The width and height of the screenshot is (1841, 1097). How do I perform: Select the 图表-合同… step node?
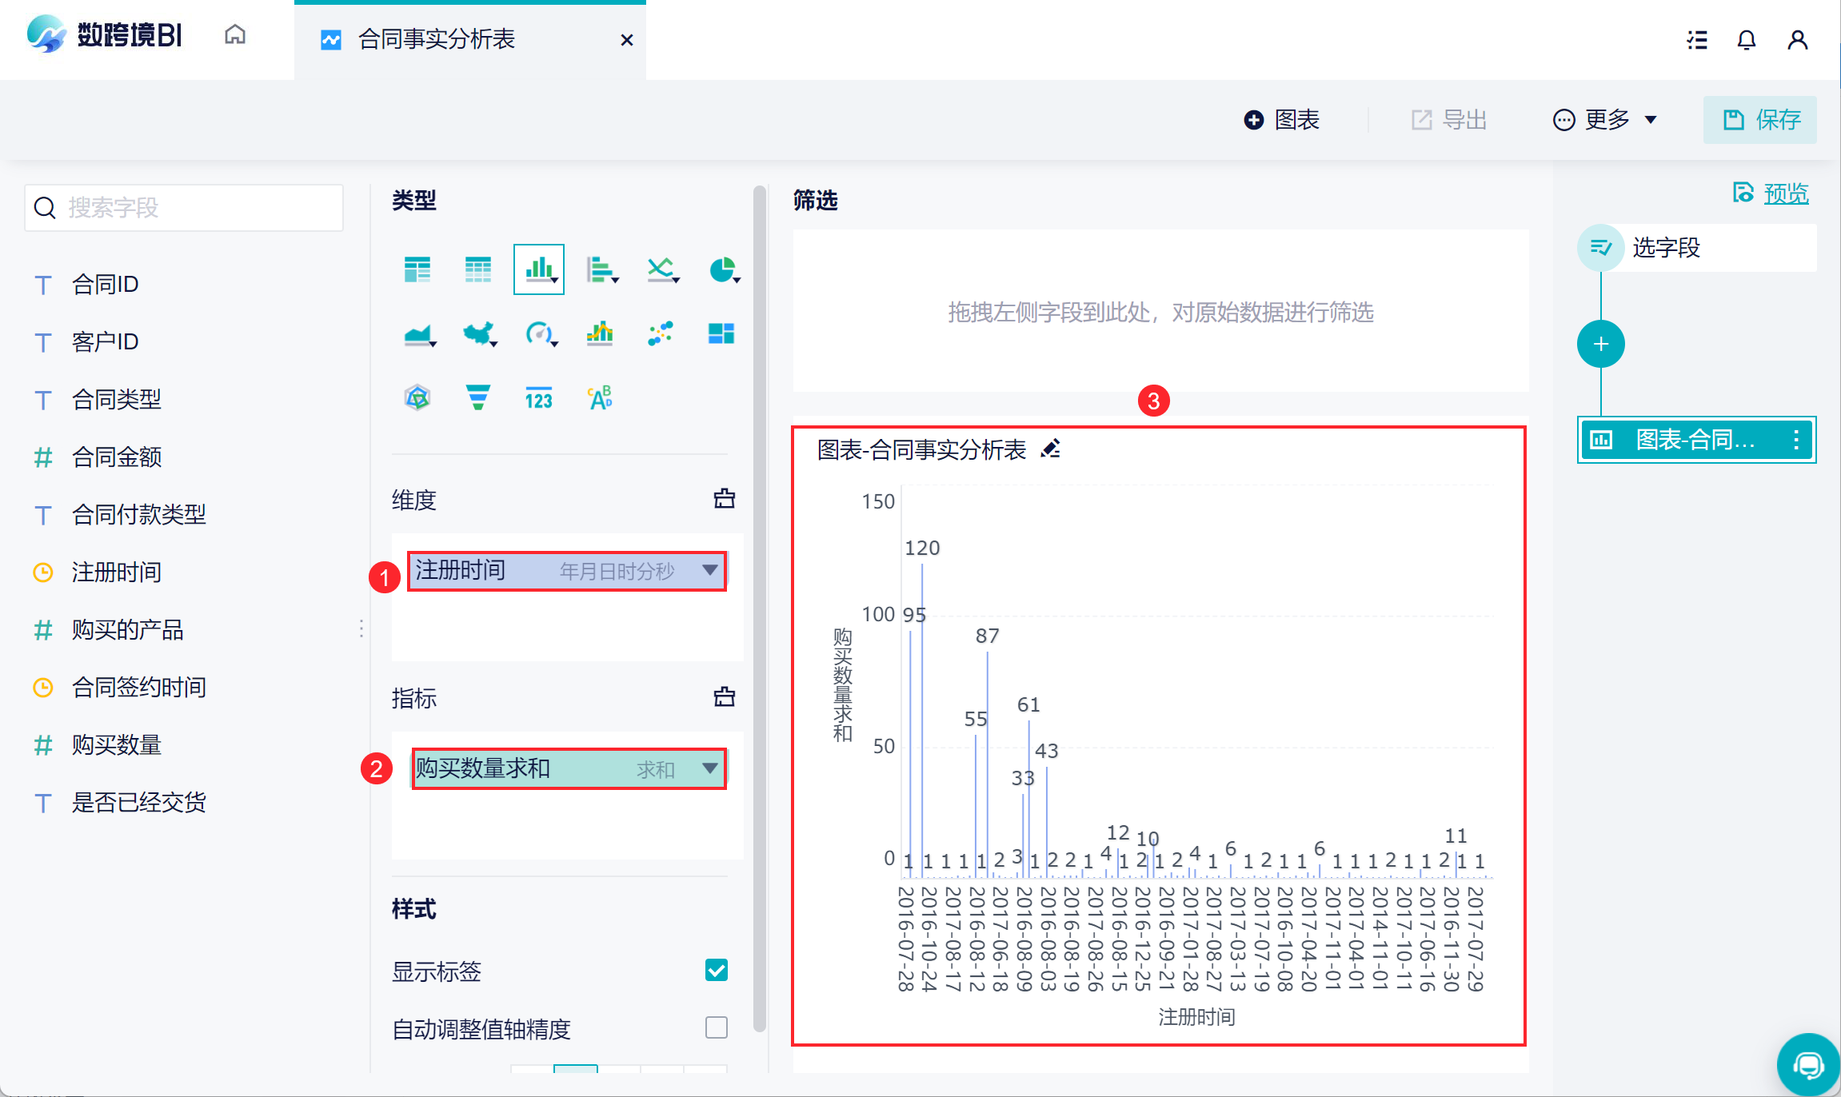[x=1697, y=440]
